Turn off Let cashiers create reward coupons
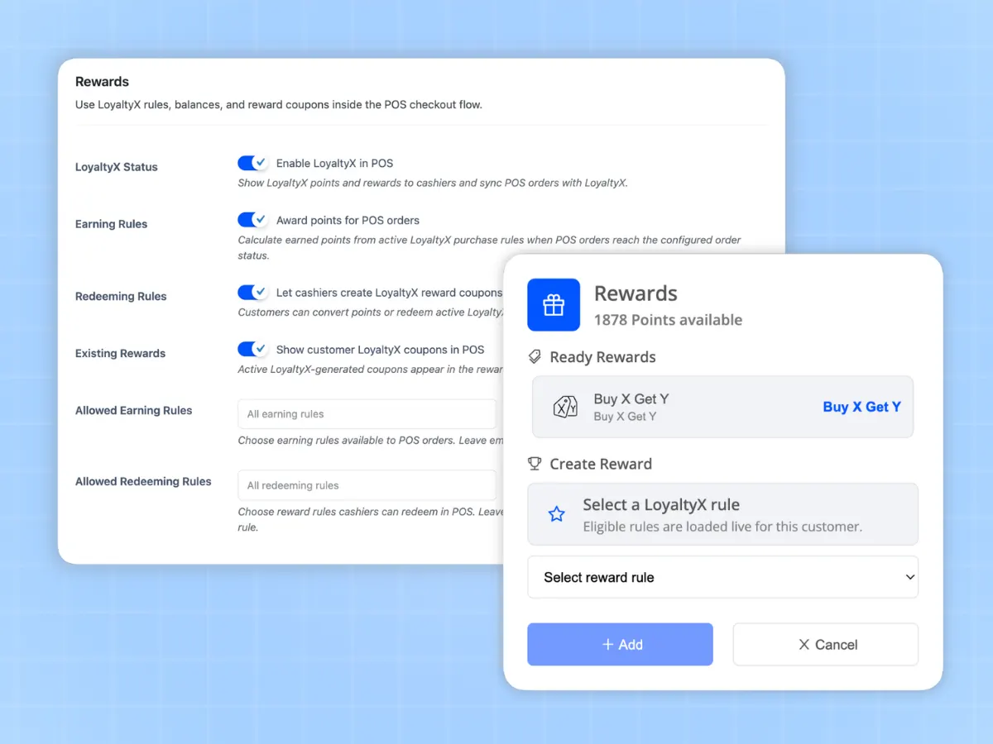 pos(252,293)
